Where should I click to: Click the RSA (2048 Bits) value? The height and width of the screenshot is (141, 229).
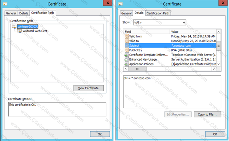pos(181,50)
